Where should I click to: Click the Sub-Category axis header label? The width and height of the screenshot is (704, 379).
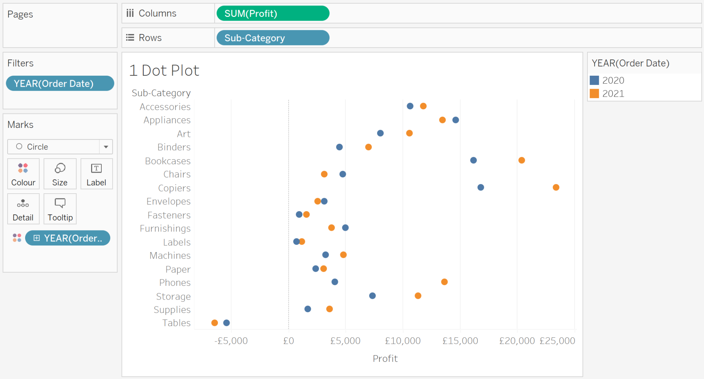(161, 93)
